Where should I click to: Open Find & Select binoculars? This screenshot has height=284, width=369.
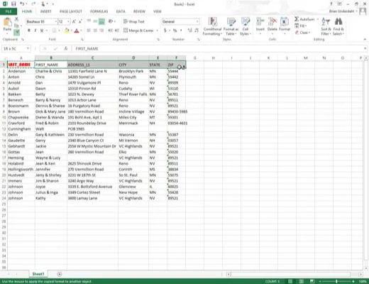click(x=338, y=22)
